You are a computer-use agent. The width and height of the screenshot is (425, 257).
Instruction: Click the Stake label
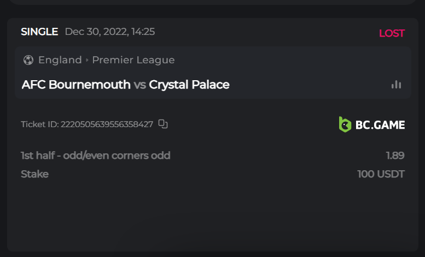(34, 174)
